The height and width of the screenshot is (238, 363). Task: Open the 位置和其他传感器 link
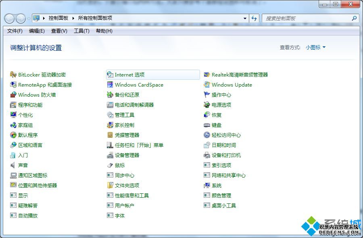38,185
